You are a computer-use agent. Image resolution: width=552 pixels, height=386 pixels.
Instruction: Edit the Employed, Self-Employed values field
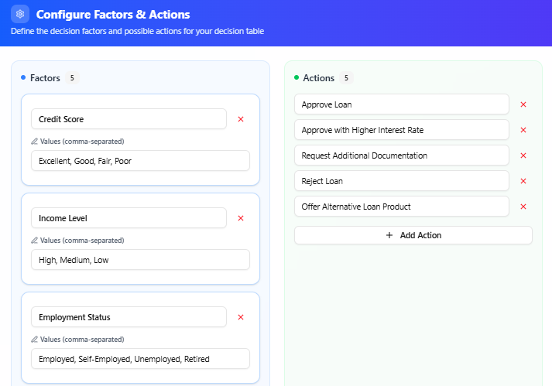pyautogui.click(x=140, y=359)
